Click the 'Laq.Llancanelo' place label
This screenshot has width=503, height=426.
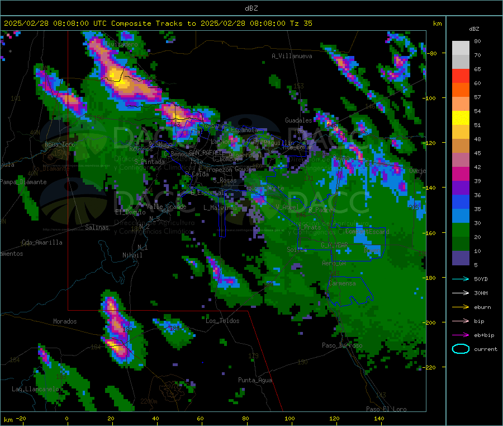(x=35, y=389)
